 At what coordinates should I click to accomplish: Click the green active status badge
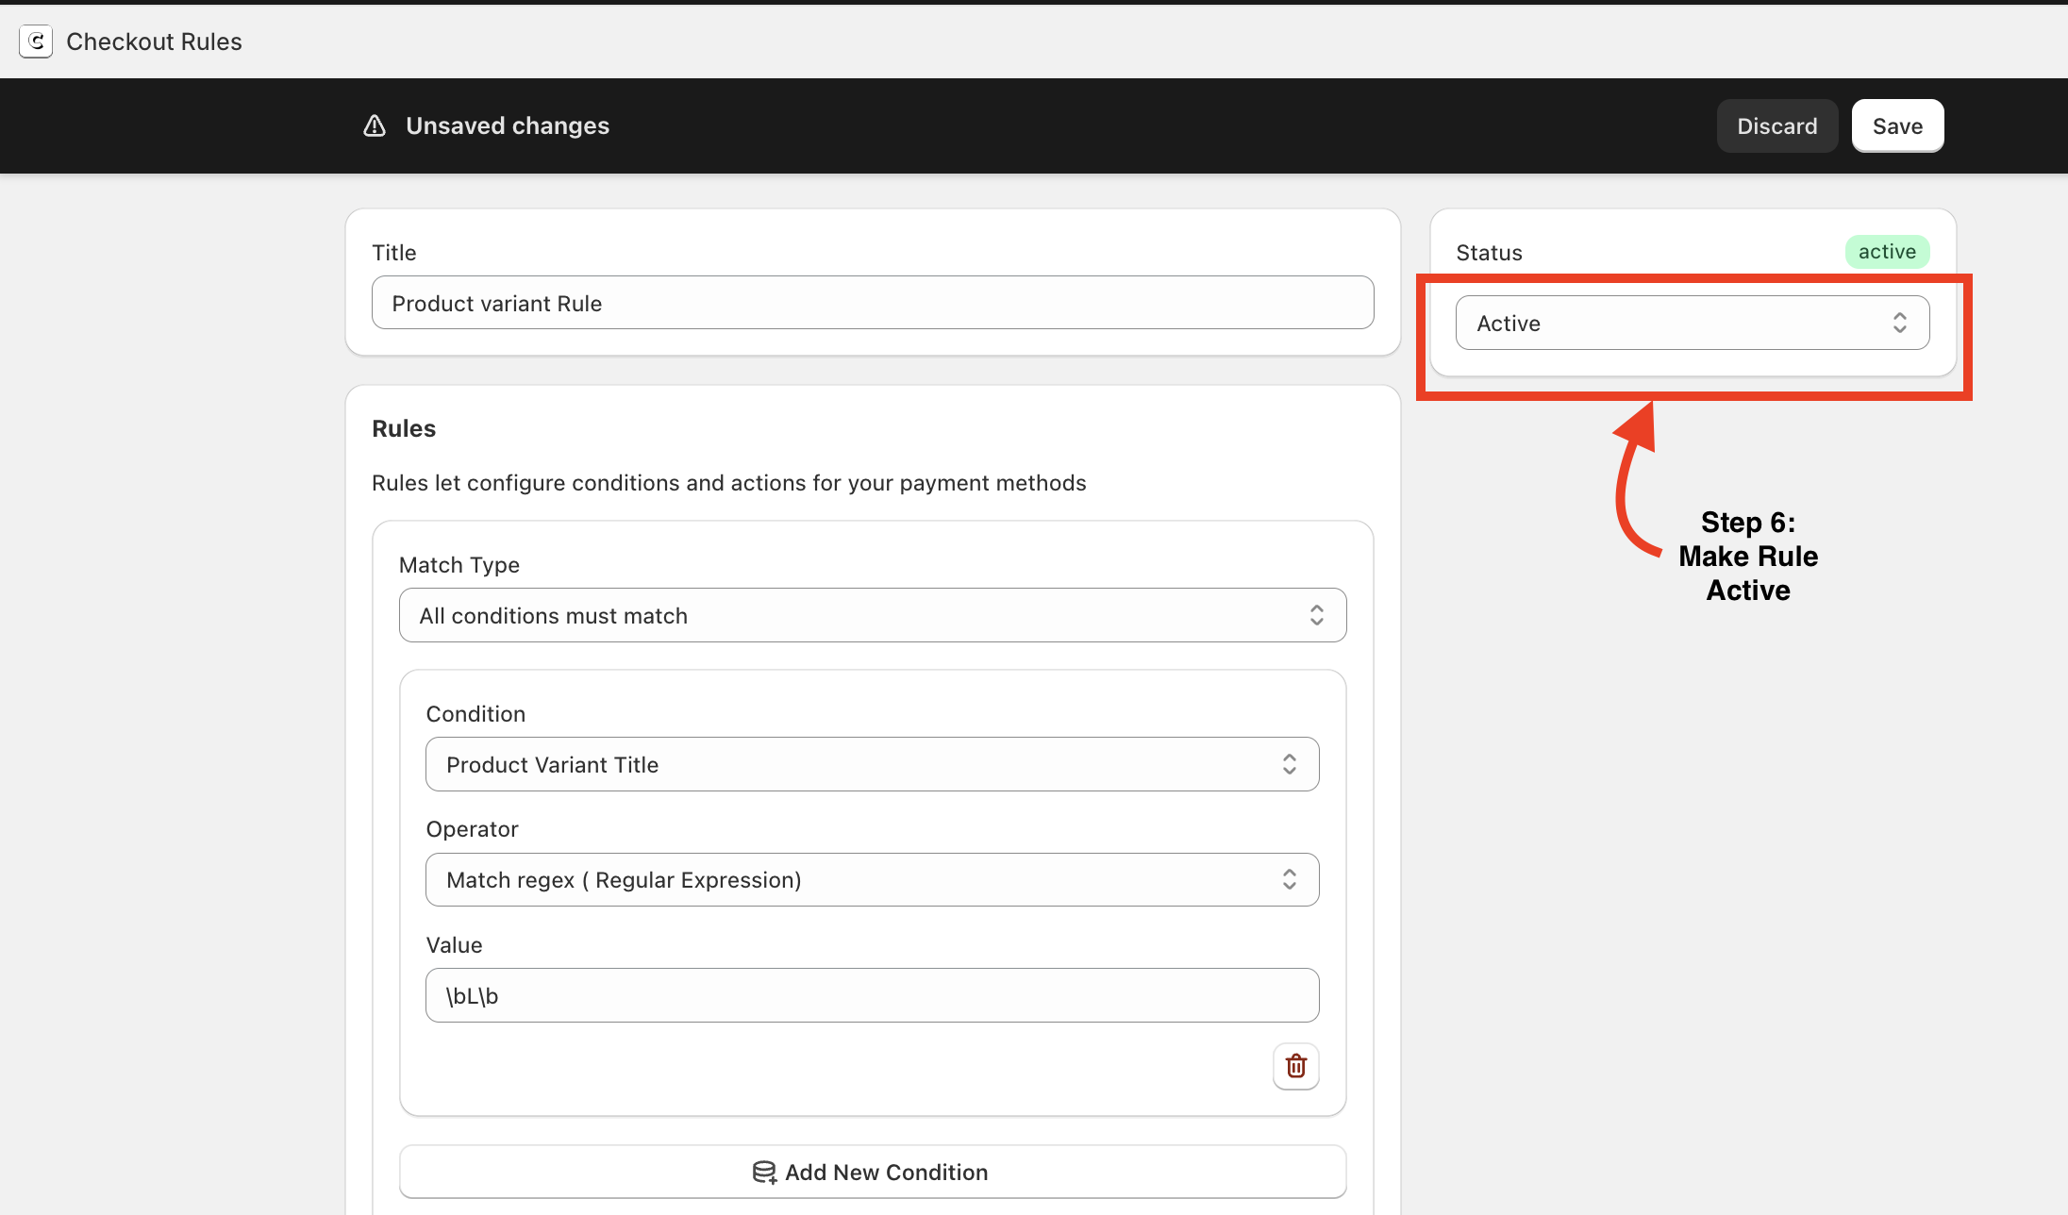1886,252
